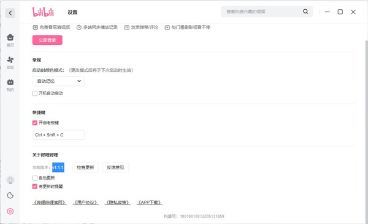
Task: Toggle dark mode moon icon
Action: [x=10, y=195]
